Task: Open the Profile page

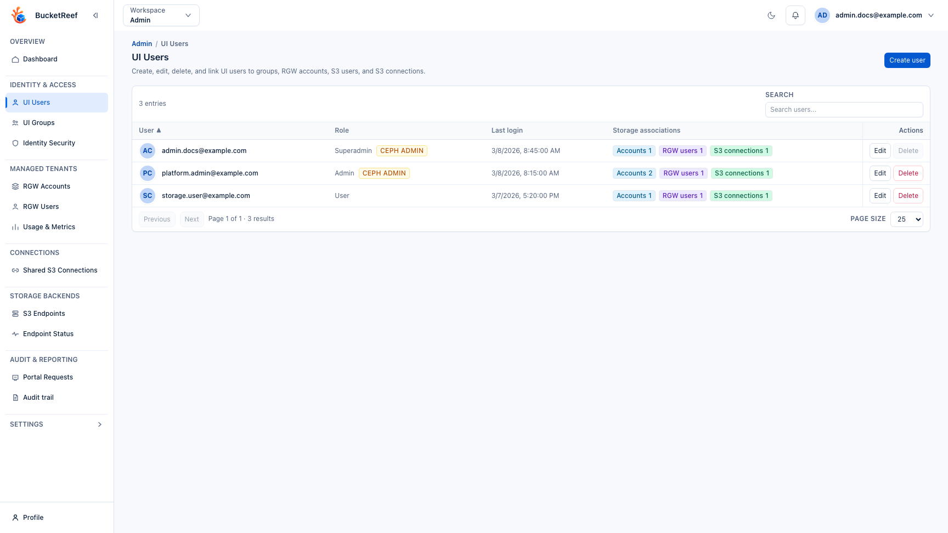Action: tap(57, 518)
